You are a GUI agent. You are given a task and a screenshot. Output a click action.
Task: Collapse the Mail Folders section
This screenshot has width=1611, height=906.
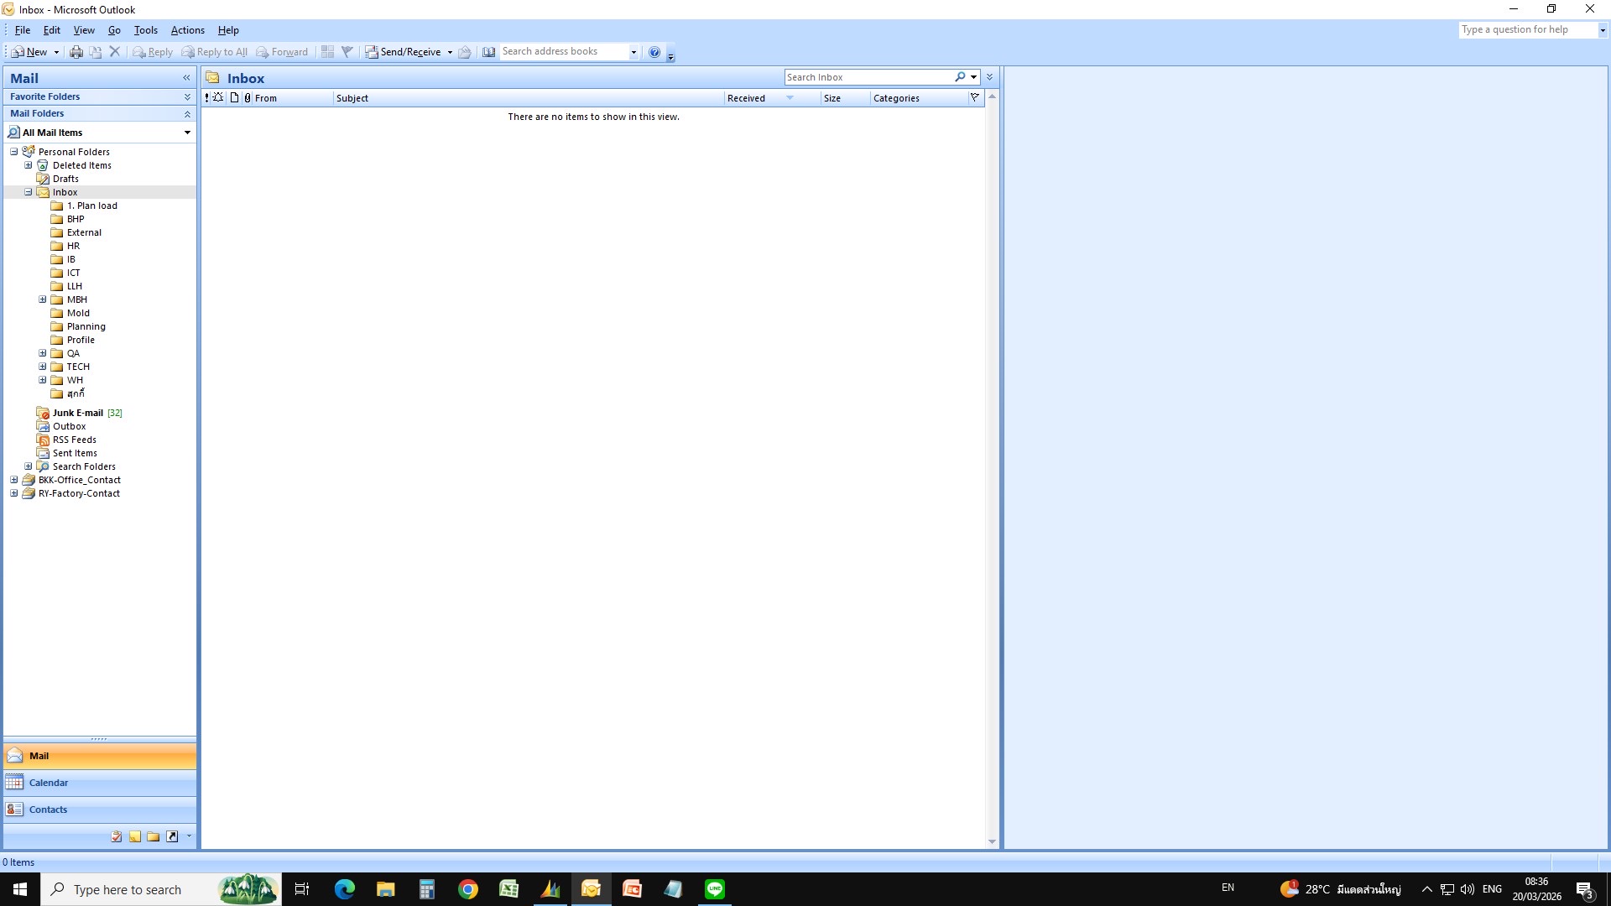click(187, 114)
